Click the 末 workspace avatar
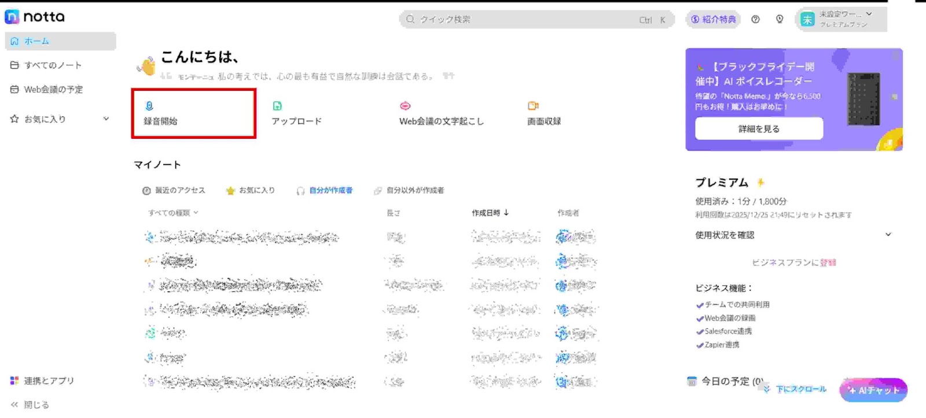Screen dimensions: 926x418 pyautogui.click(x=807, y=20)
